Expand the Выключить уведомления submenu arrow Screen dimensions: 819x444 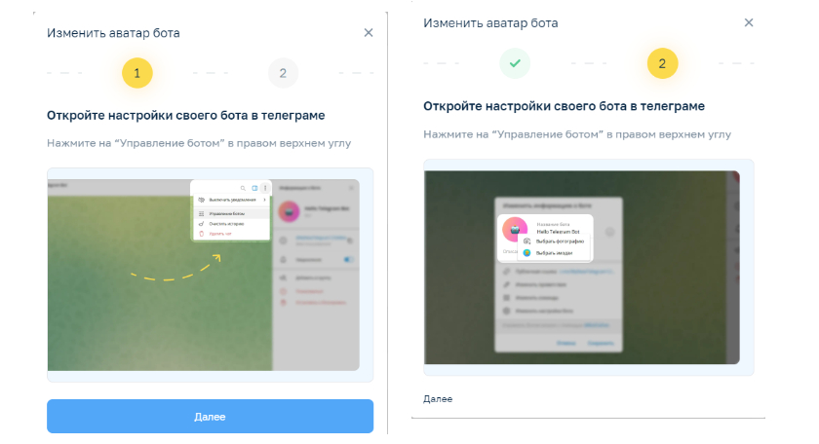click(x=265, y=200)
